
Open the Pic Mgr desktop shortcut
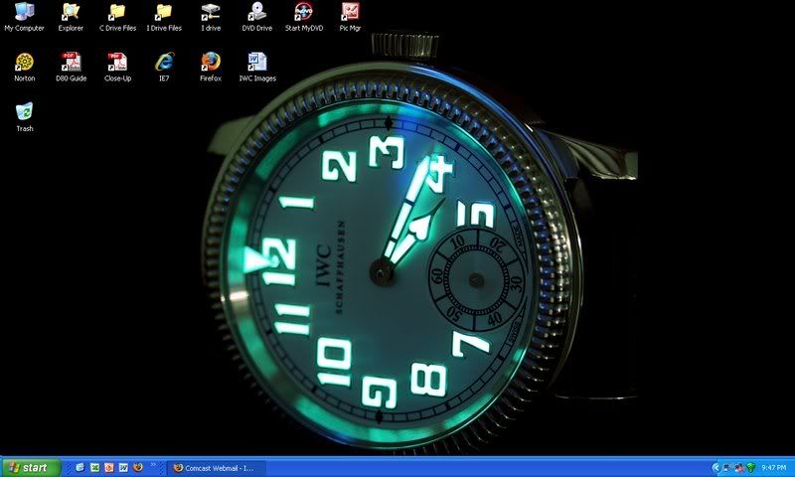point(350,17)
